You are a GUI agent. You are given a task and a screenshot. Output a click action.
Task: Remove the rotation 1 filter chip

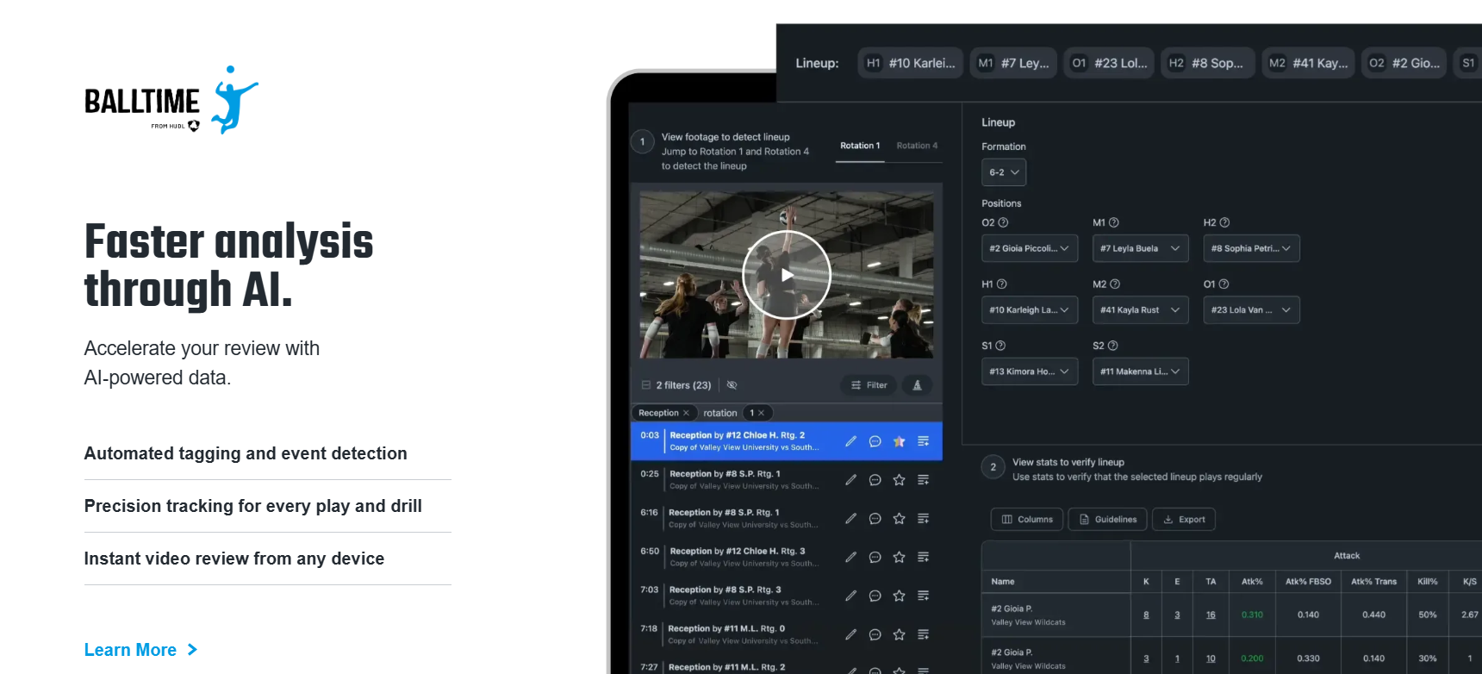[x=761, y=413]
